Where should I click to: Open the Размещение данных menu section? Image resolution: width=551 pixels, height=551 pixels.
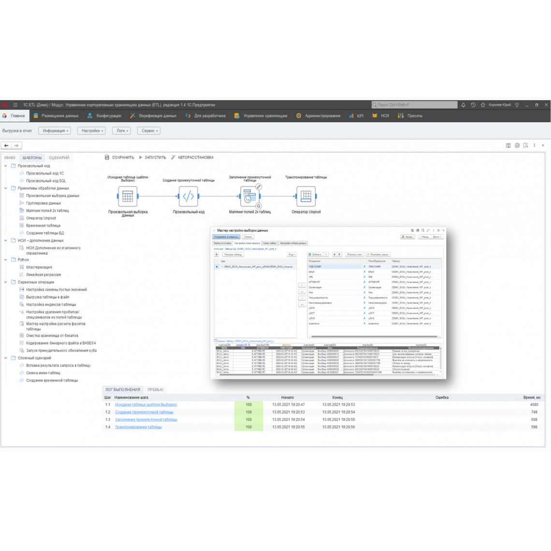tap(56, 116)
